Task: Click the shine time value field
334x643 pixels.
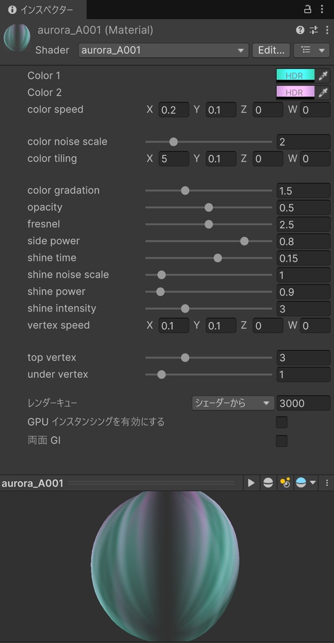Action: pyautogui.click(x=303, y=258)
